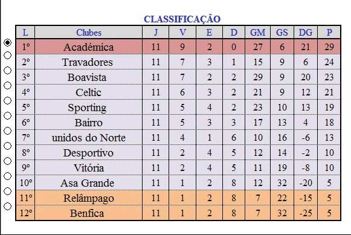Select the radio button next to Benfica

8,206
